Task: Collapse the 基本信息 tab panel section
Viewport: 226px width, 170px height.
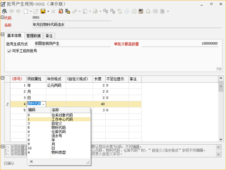Action: pos(2,35)
